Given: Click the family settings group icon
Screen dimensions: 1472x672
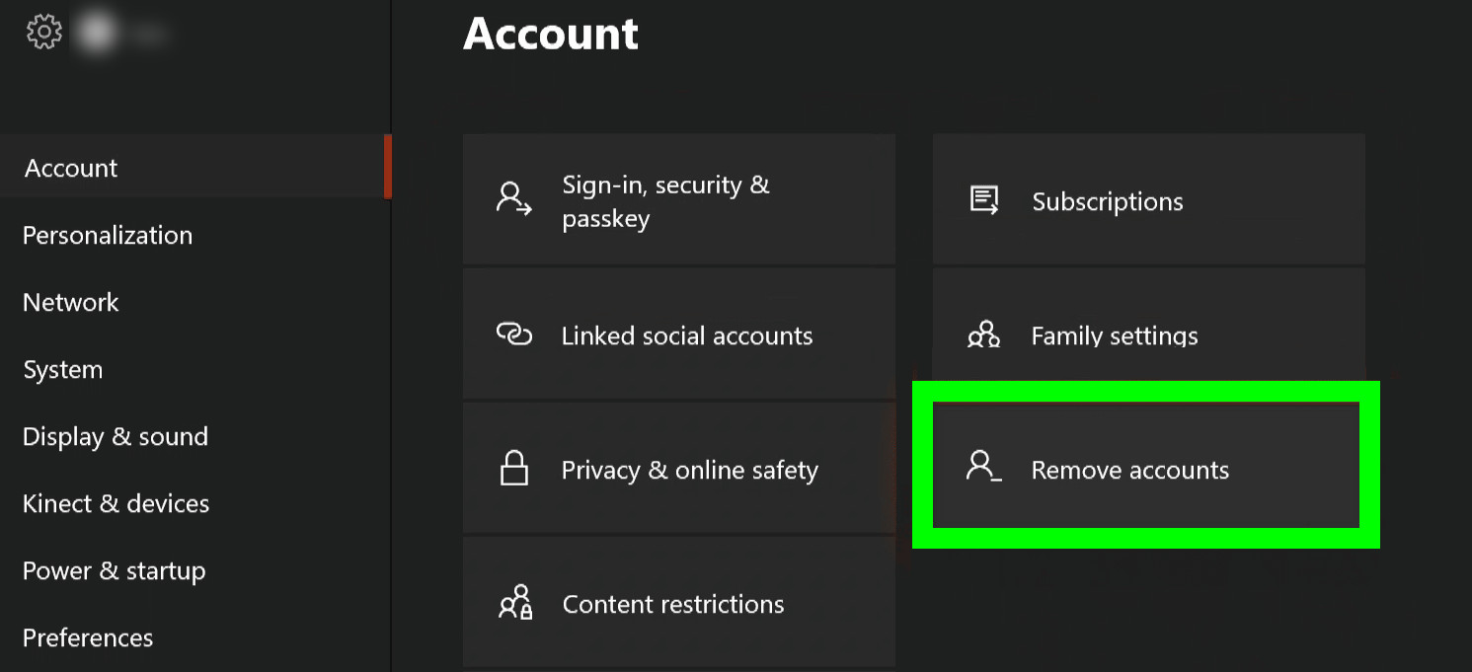Looking at the screenshot, I should tap(983, 335).
